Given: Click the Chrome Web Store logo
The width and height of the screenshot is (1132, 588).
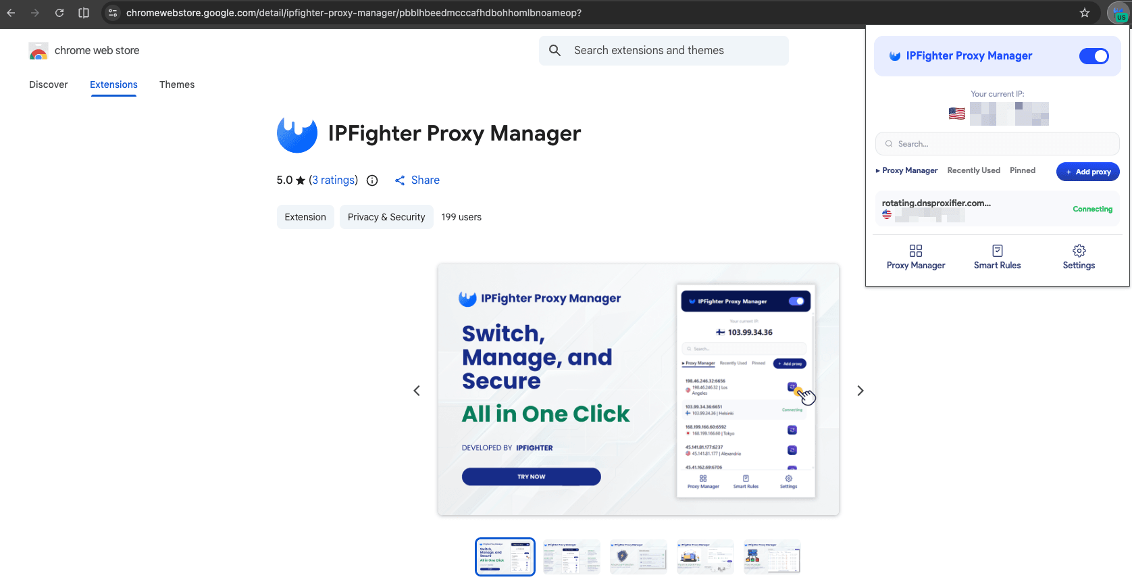Looking at the screenshot, I should click(x=38, y=51).
